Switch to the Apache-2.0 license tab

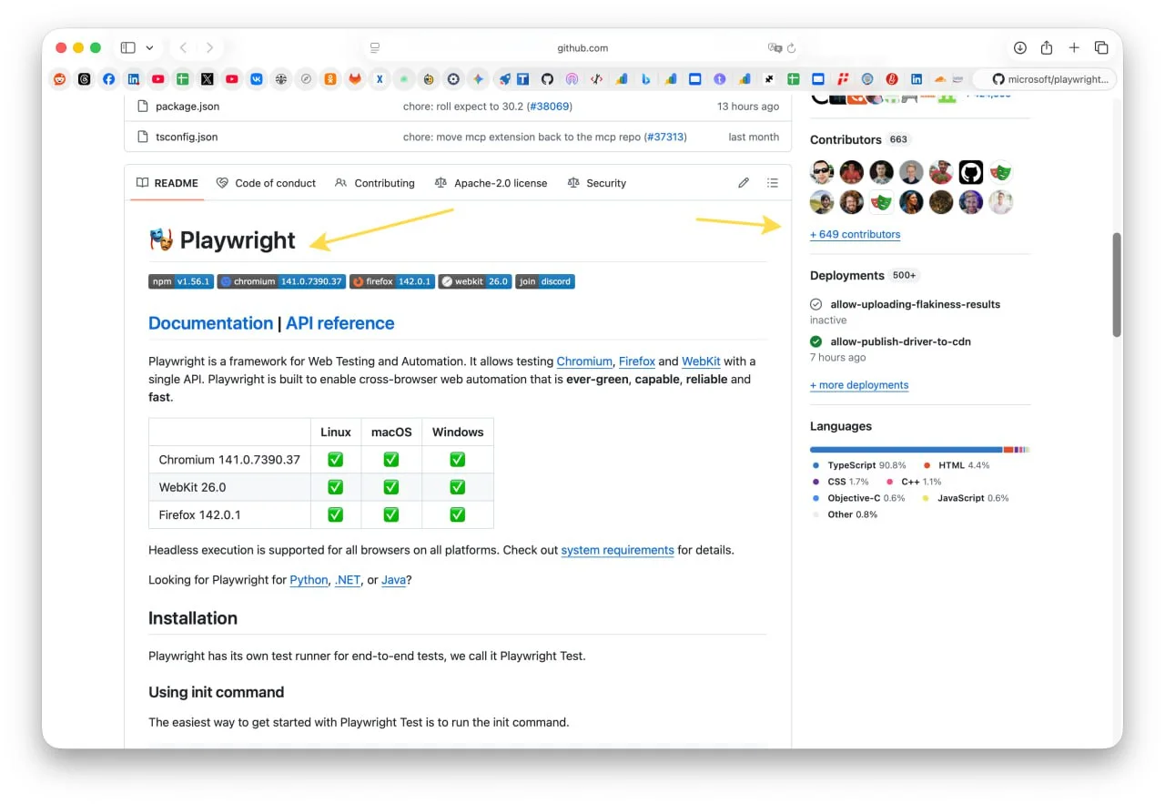point(491,183)
